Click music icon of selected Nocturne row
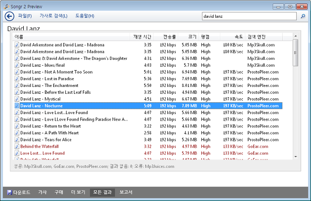Viewport: 311px width, 201px height. 17,106
